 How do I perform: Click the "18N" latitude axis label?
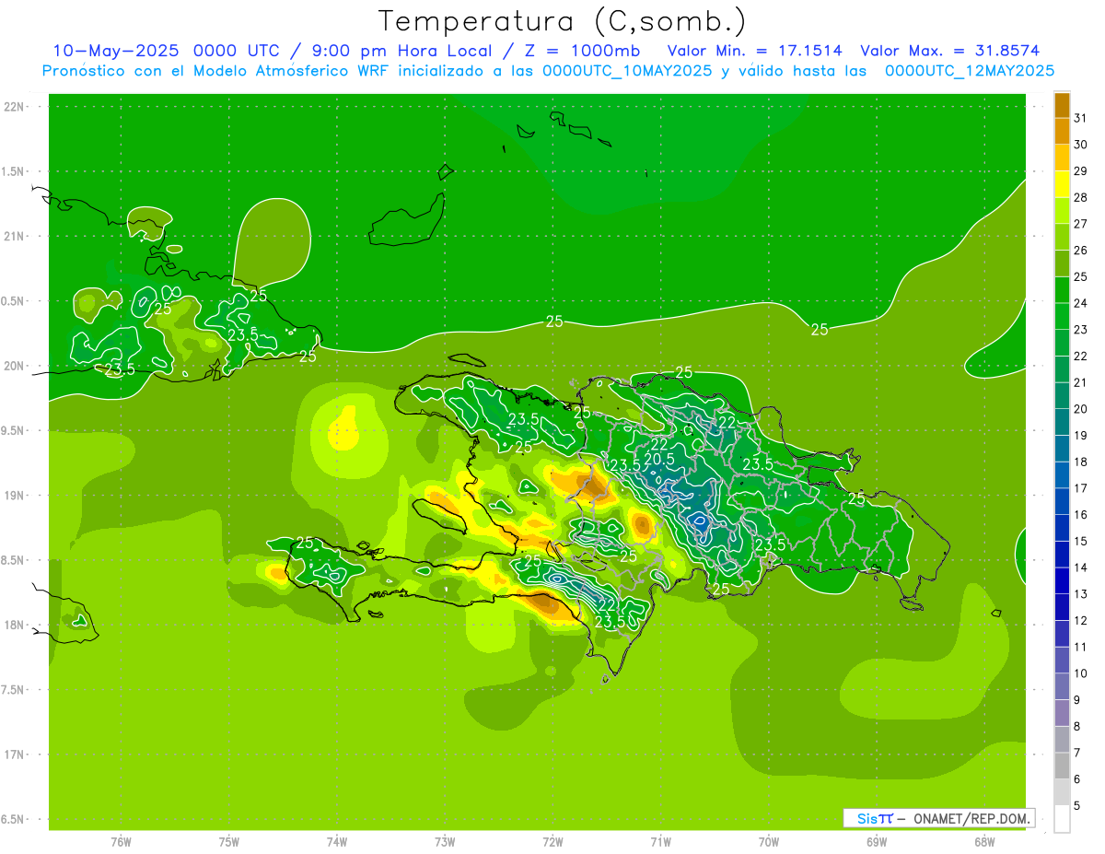(x=15, y=625)
